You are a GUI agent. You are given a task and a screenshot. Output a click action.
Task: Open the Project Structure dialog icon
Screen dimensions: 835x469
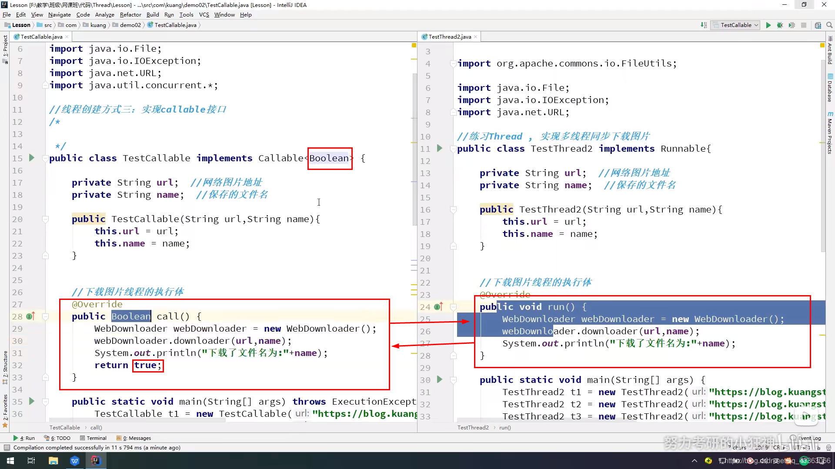point(818,25)
